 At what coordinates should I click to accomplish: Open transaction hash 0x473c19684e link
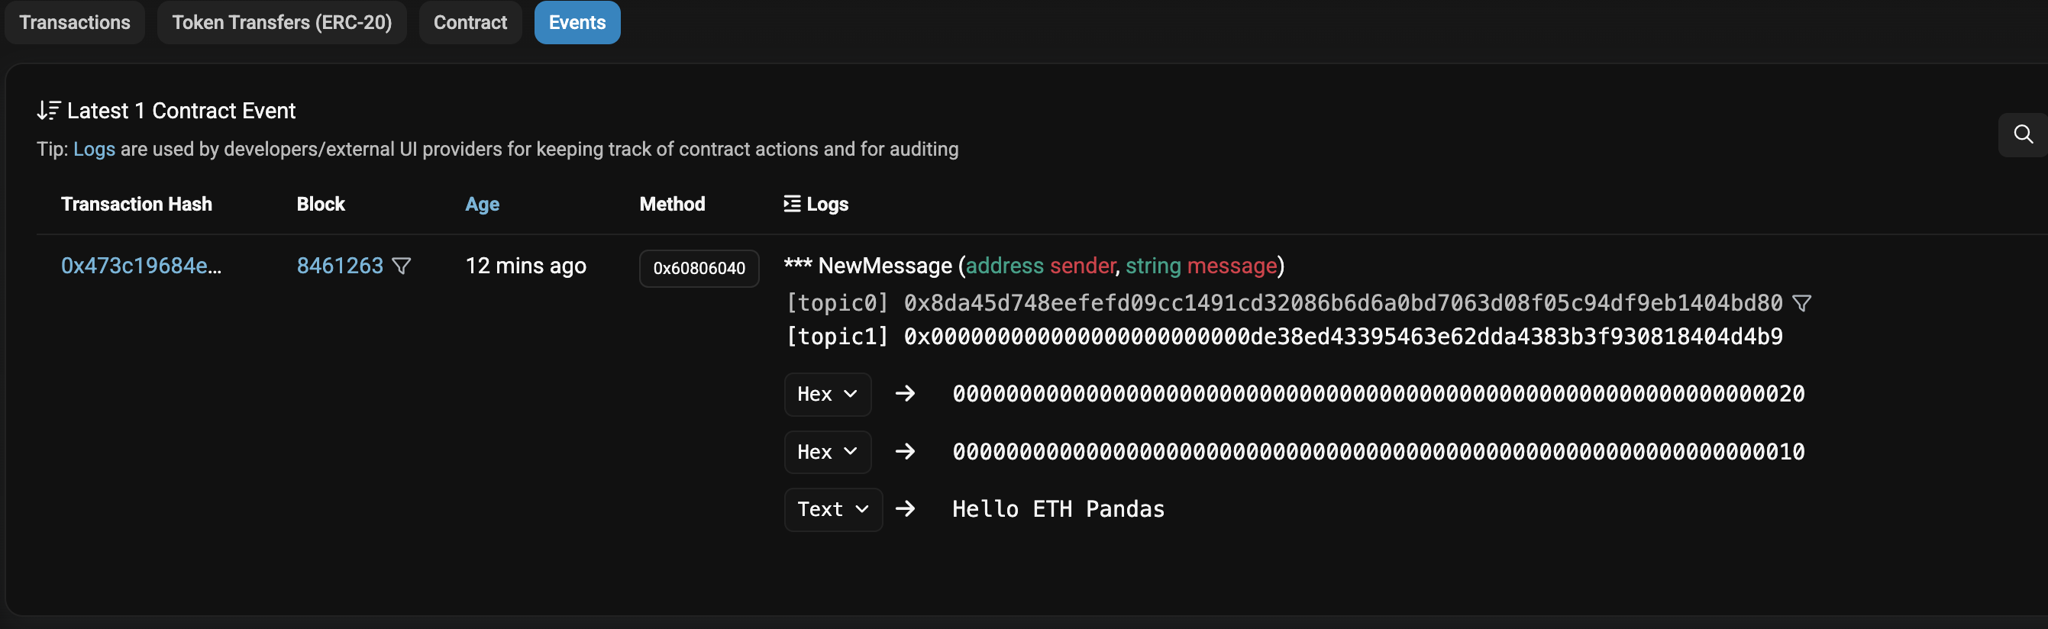point(141,266)
